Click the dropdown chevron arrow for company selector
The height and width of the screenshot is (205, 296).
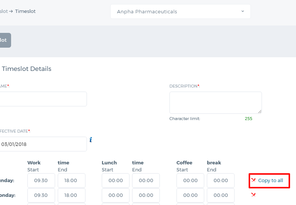pos(243,11)
